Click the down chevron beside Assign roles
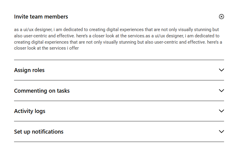239x156 pixels. [221, 70]
